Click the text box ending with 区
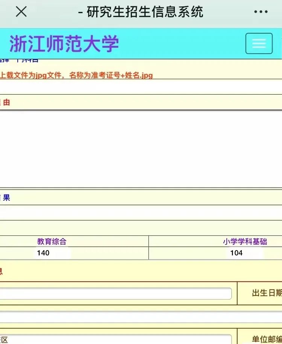The image size is (282, 344). (x=115, y=339)
